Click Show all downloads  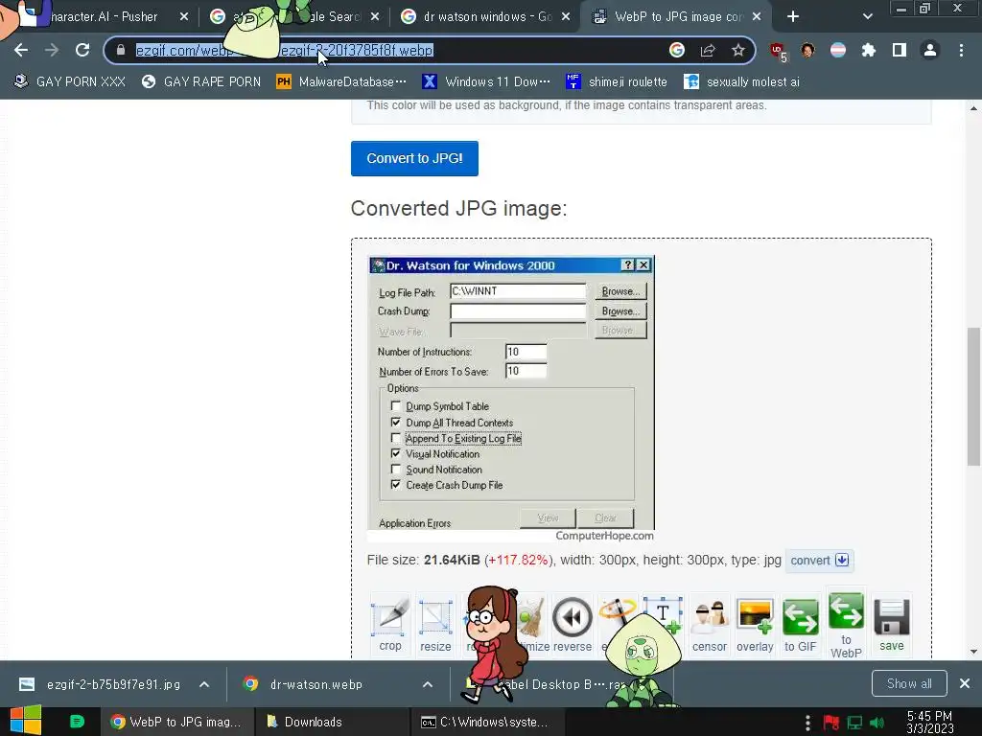[909, 683]
